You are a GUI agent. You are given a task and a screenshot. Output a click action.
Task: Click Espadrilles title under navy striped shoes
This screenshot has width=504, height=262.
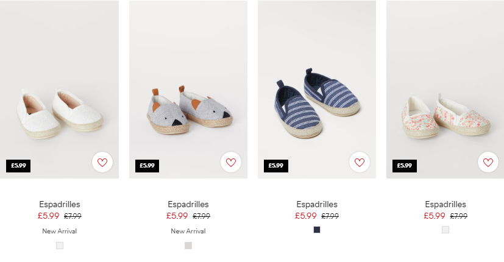point(317,204)
